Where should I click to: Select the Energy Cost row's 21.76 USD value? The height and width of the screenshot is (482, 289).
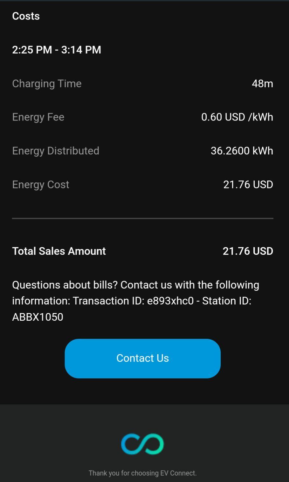pyautogui.click(x=248, y=185)
